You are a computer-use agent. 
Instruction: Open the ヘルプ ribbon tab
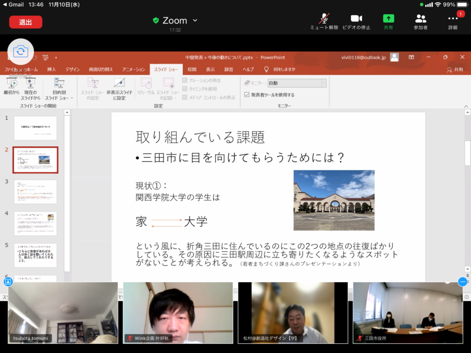point(248,69)
